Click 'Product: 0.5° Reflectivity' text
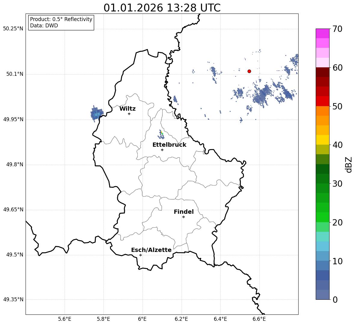The width and height of the screenshot is (356, 325). point(61,19)
